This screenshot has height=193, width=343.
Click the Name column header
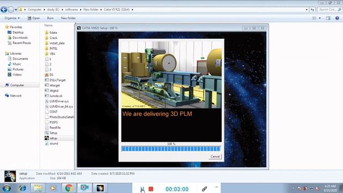coord(48,25)
